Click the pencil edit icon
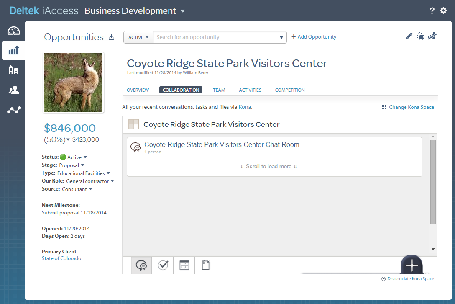Image resolution: width=455 pixels, height=304 pixels. click(409, 36)
